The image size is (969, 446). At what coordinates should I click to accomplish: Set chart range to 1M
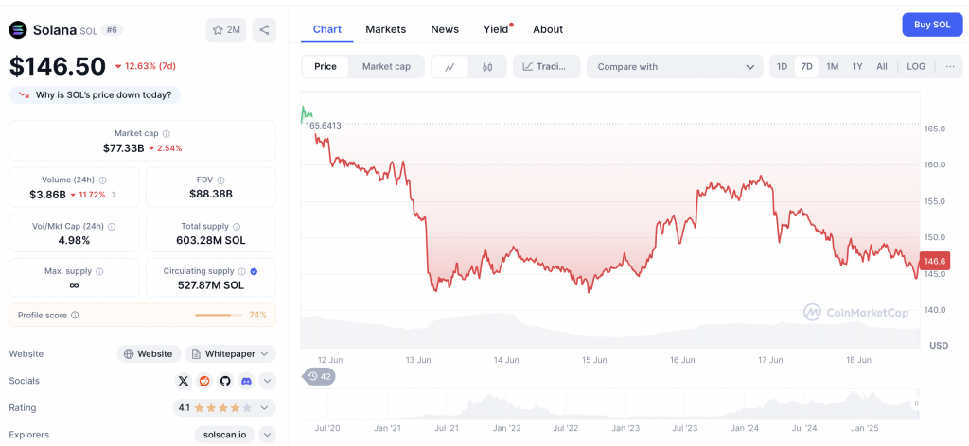(833, 67)
